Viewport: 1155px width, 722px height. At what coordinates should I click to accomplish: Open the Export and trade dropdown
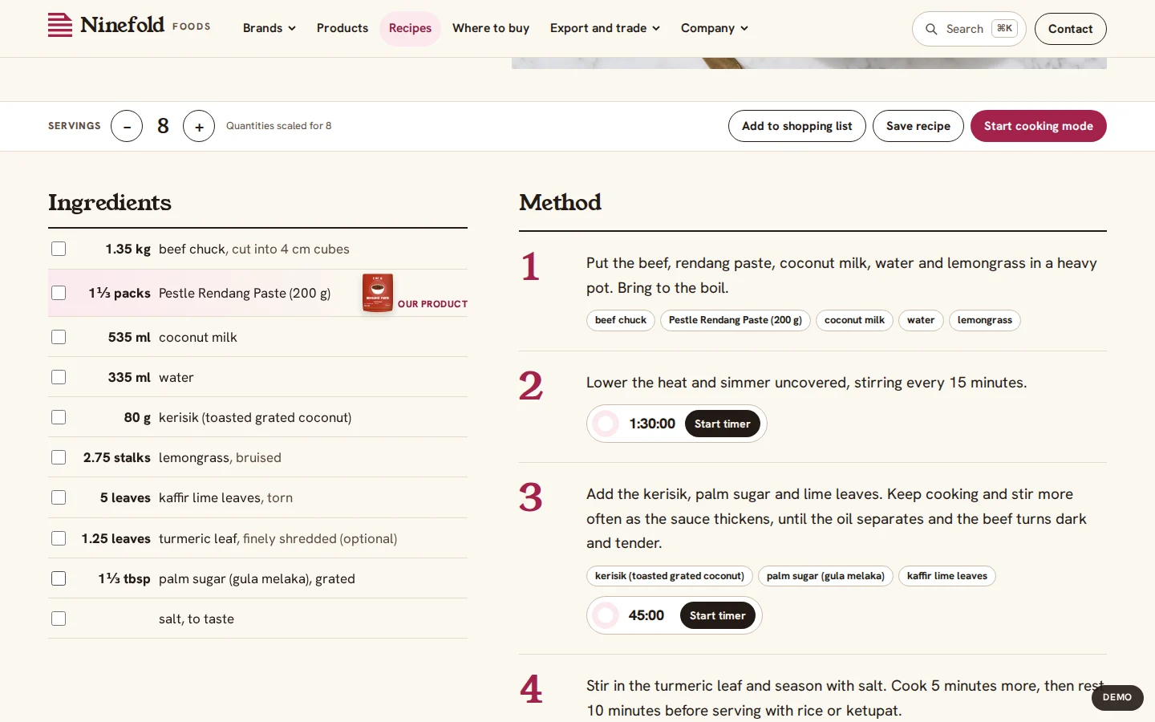pyautogui.click(x=605, y=28)
